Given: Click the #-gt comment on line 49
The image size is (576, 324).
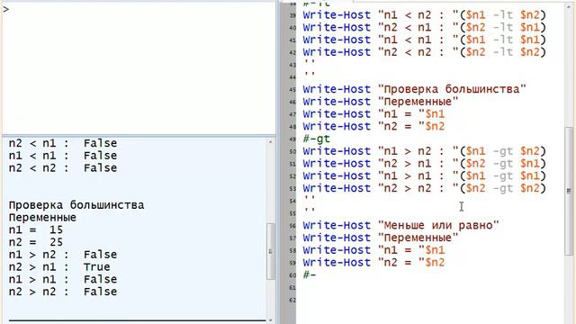Looking at the screenshot, I should (316, 139).
